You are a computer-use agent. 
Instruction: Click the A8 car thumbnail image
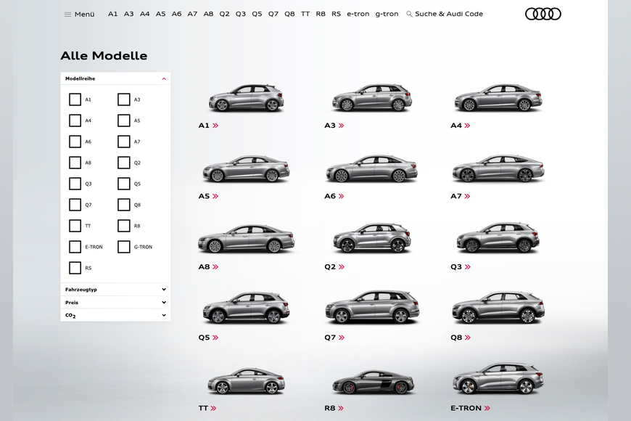(247, 239)
